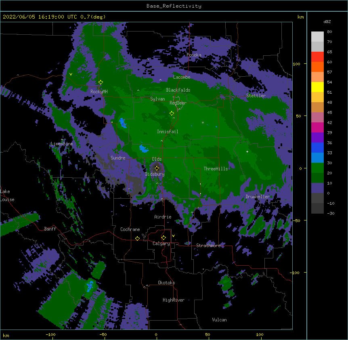Select yellow V marker northwest of RockyMH

coord(71,74)
